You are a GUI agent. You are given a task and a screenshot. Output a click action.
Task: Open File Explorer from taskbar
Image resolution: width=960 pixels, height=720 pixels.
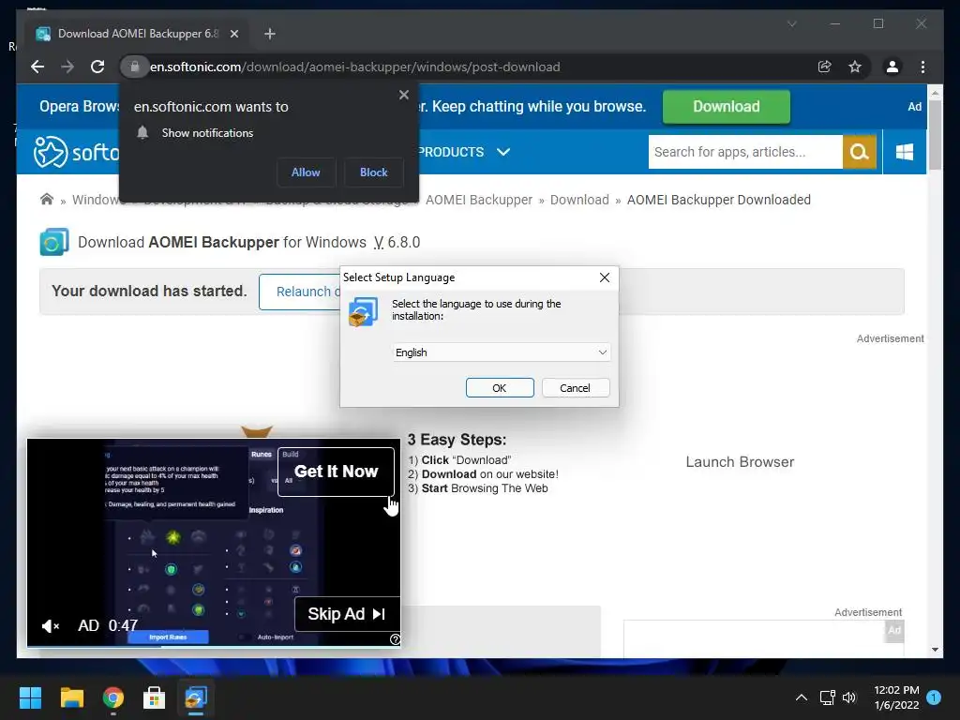tap(71, 697)
